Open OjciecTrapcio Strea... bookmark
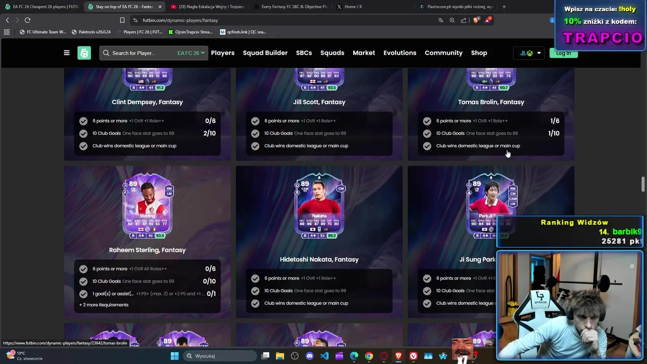The image size is (647, 364). click(190, 32)
